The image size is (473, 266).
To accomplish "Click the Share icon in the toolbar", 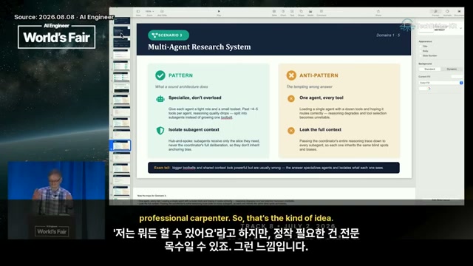I will pos(378,13).
